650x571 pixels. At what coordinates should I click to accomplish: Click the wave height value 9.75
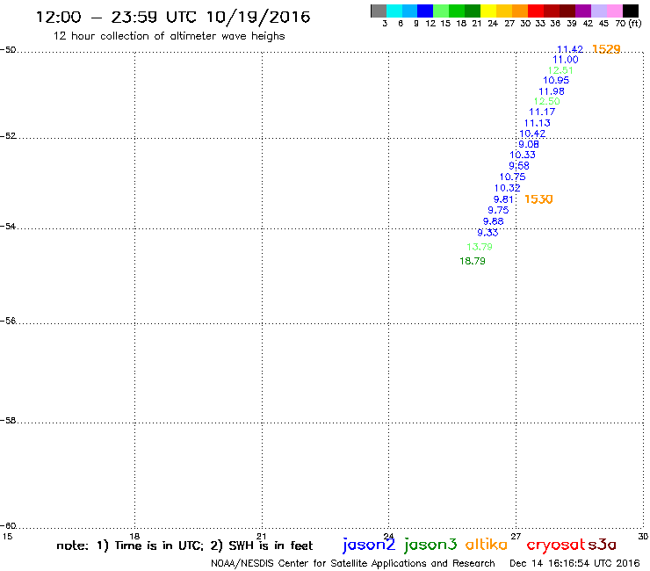pyautogui.click(x=498, y=210)
